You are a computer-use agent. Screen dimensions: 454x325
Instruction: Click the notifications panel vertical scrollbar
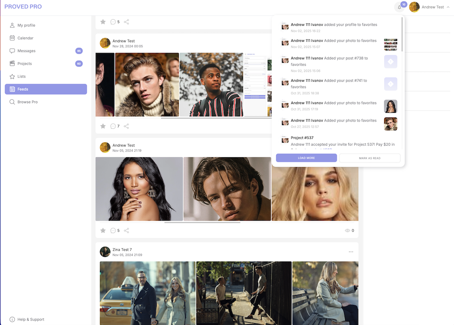[402, 34]
